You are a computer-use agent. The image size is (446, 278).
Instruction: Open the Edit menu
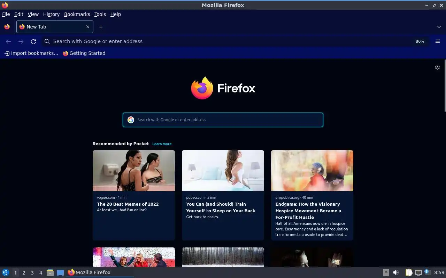click(19, 14)
